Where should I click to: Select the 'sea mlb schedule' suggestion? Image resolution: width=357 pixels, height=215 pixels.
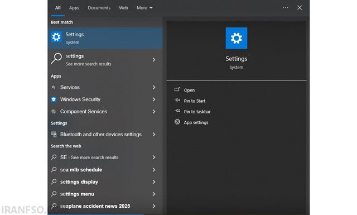[x=105, y=170]
